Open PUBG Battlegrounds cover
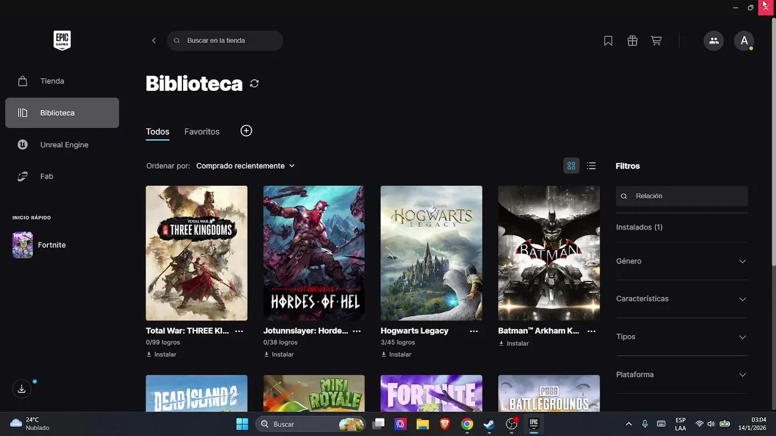This screenshot has width=776, height=436. tap(549, 393)
